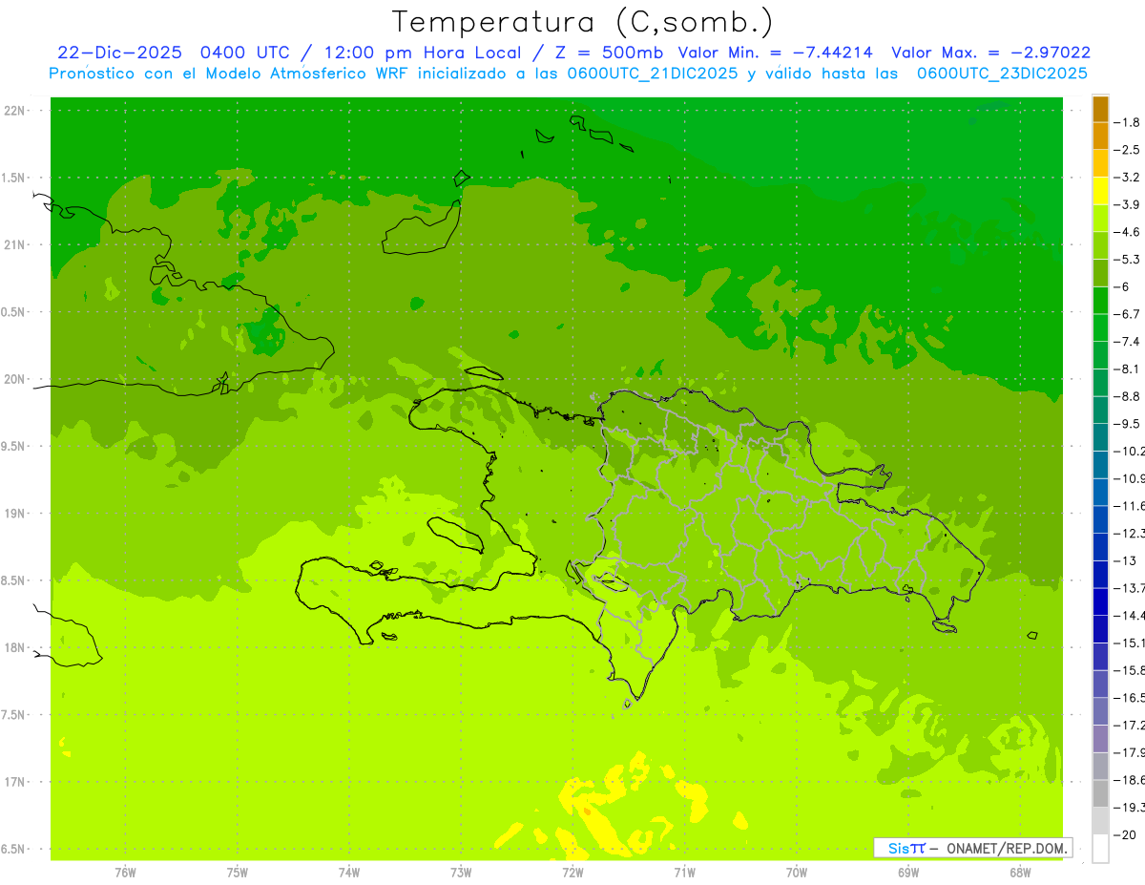Click the '-20' colorbar value
The image size is (1145, 885).
click(x=1125, y=834)
